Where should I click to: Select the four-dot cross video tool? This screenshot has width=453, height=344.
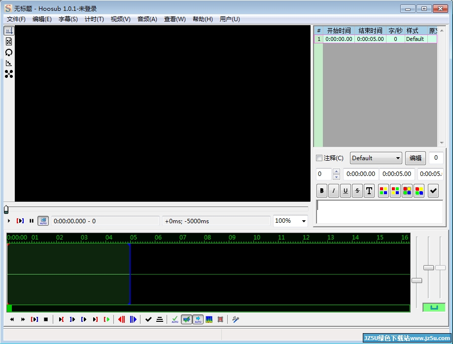click(9, 74)
